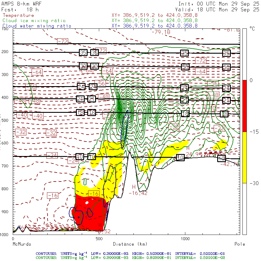The height and width of the screenshot is (261, 261).
Task: Click the "1000" tick label on the distance axis
Action: coord(185,239)
